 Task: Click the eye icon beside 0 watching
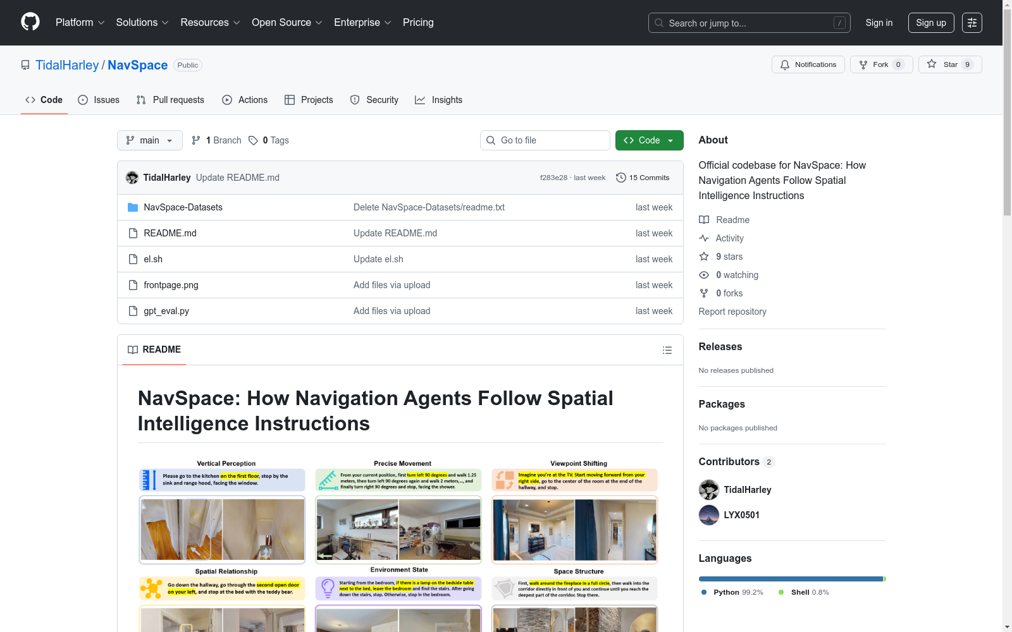[x=704, y=275]
